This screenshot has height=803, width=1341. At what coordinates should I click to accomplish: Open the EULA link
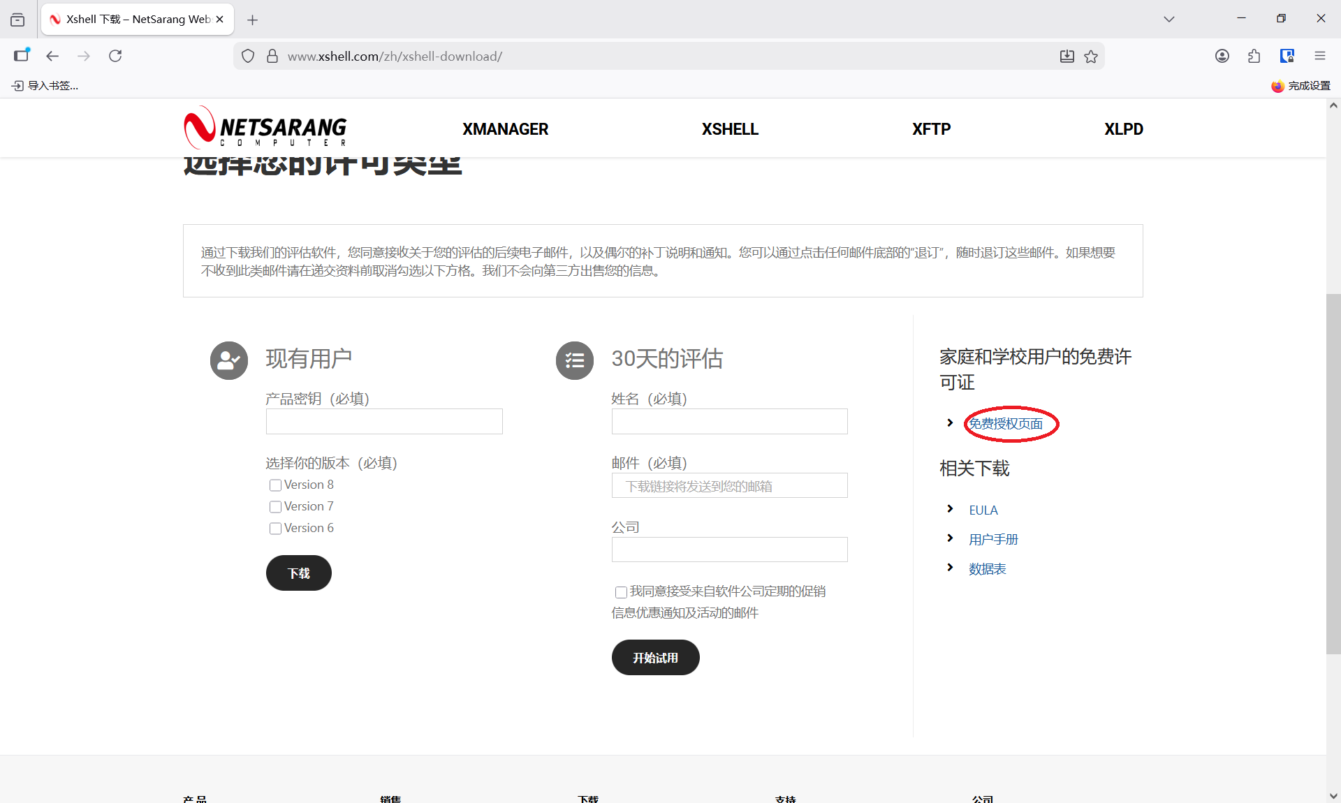pos(983,510)
